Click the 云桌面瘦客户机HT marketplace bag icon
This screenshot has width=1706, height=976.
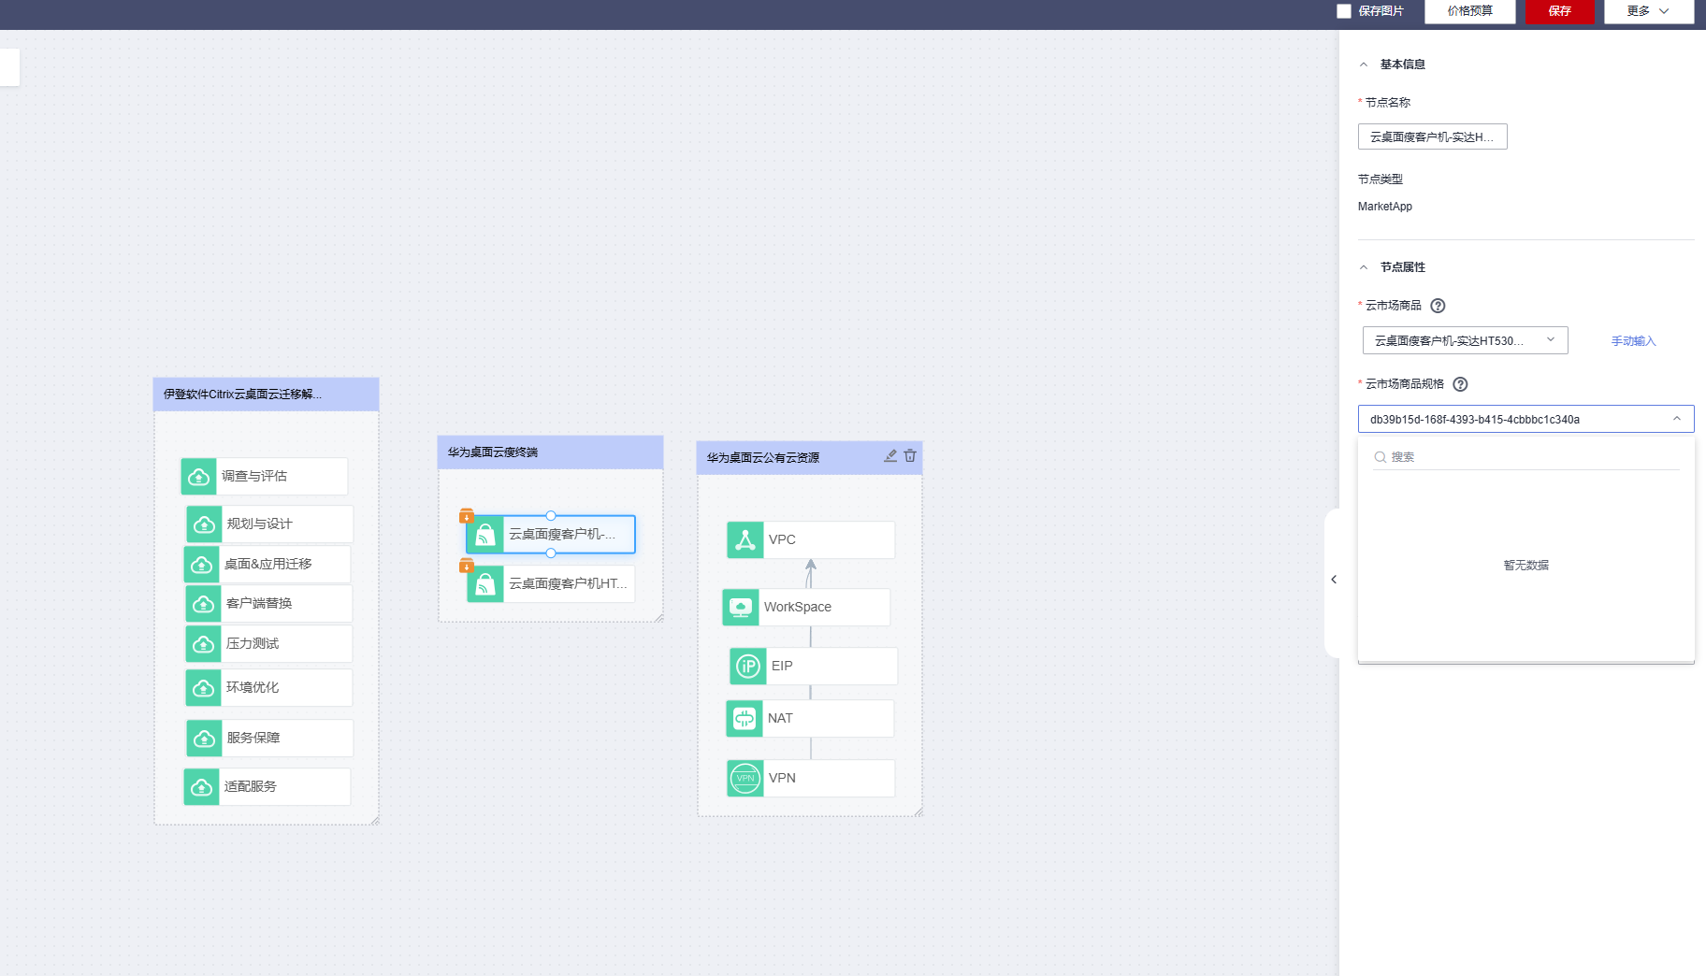(485, 584)
